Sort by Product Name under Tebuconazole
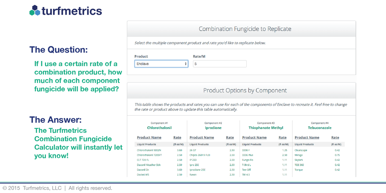 click(x=307, y=138)
